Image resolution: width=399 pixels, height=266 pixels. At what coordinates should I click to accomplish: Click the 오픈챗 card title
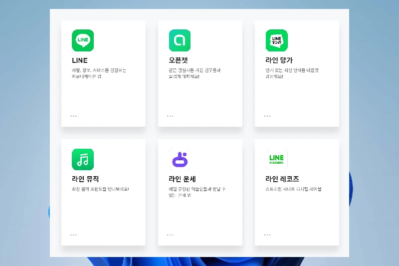(178, 60)
